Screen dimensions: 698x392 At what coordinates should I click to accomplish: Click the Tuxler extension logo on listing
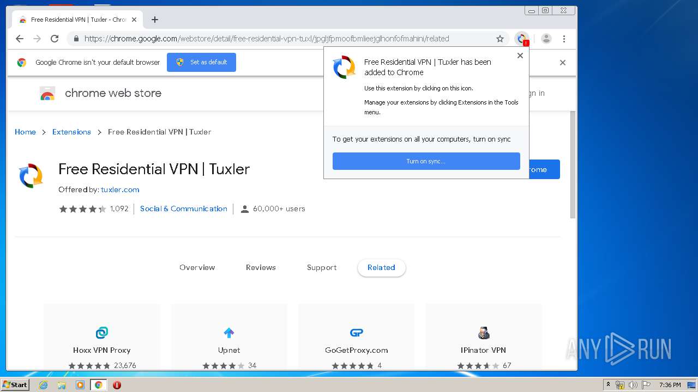tap(31, 176)
